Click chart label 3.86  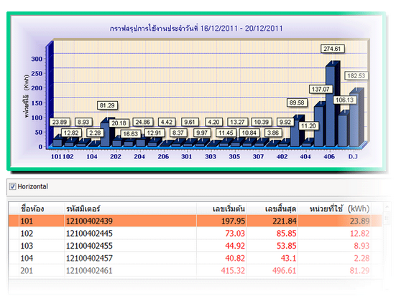coord(273,133)
